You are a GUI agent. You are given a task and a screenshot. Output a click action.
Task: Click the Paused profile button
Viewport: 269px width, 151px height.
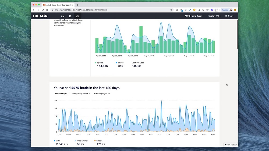(226, 10)
